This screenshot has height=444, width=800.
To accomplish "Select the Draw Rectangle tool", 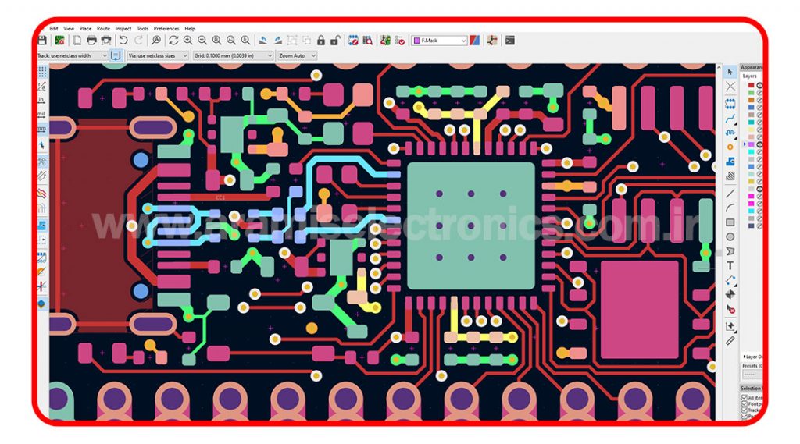I will click(x=730, y=222).
